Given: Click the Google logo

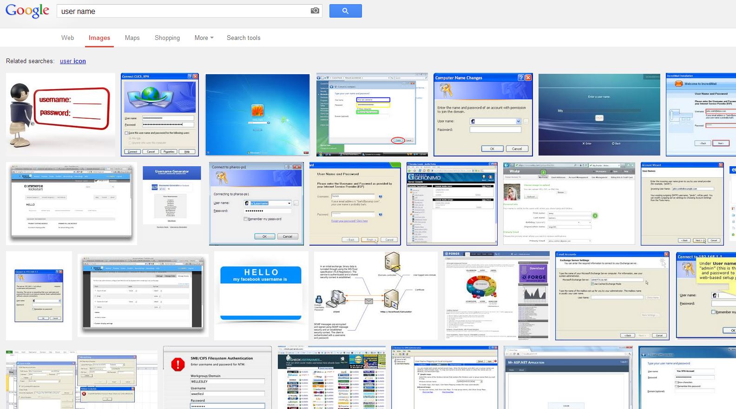Looking at the screenshot, I should click(x=27, y=11).
